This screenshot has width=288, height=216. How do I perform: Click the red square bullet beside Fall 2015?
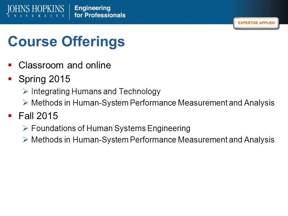(10, 115)
